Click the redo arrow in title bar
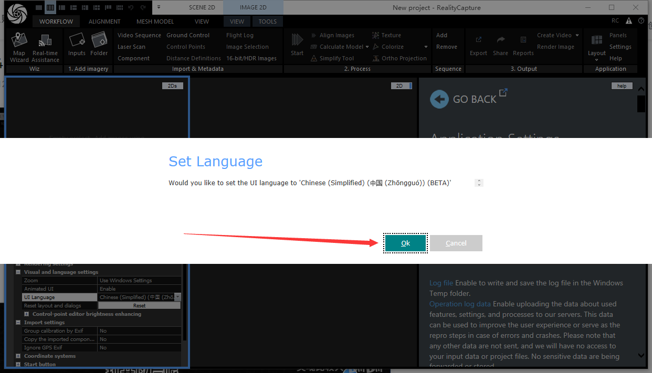The height and width of the screenshot is (373, 652). [143, 7]
